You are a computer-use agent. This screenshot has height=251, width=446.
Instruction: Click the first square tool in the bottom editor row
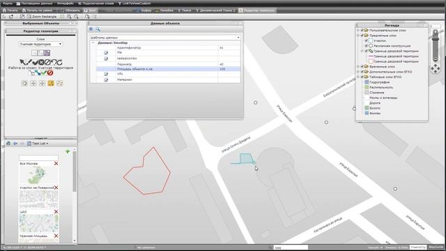click(x=25, y=83)
